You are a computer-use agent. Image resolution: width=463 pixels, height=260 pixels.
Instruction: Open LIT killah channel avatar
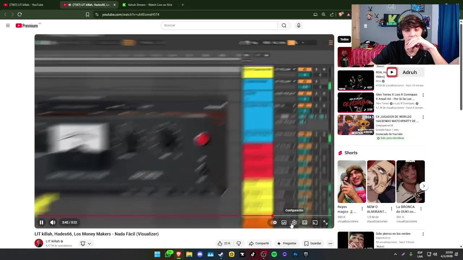[x=39, y=243]
